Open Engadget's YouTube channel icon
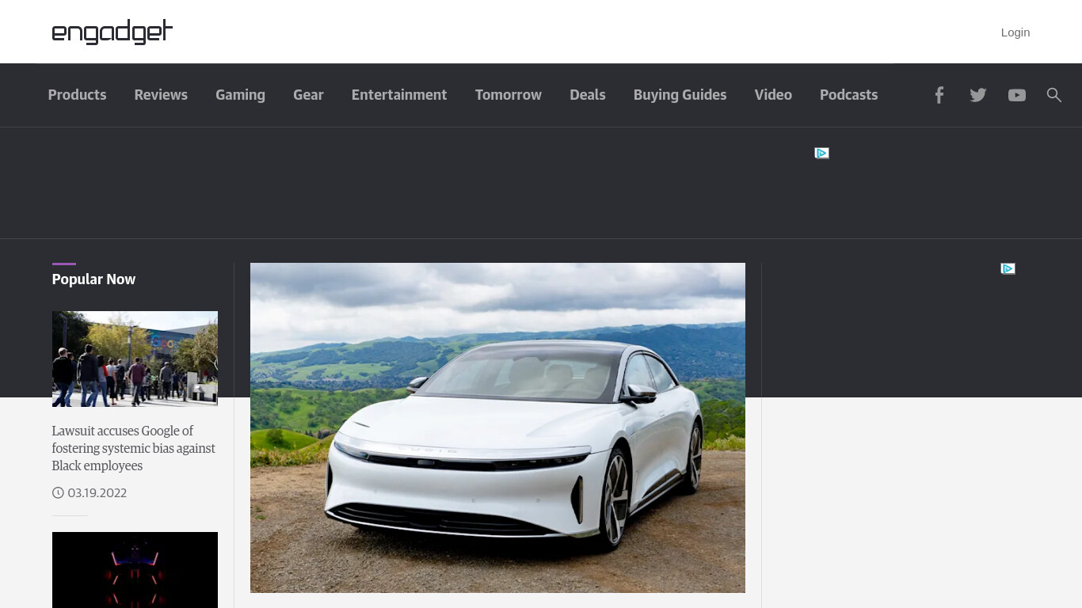This screenshot has height=608, width=1082. (1017, 95)
